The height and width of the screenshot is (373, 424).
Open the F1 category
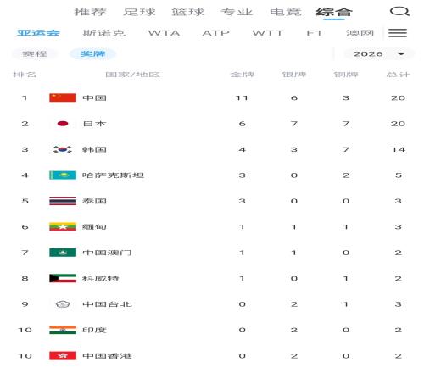[314, 33]
